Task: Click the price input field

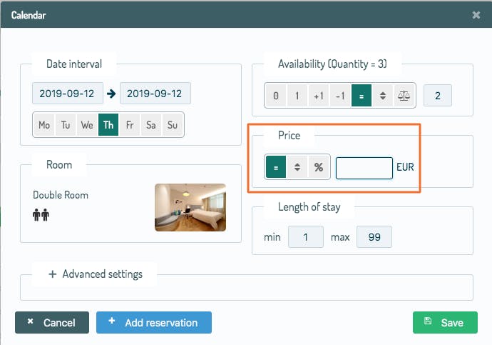Action: click(364, 168)
